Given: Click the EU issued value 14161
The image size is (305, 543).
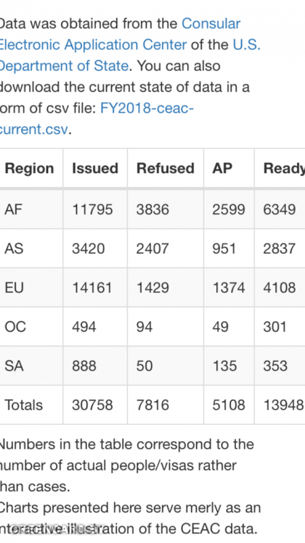Looking at the screenshot, I should [92, 288].
